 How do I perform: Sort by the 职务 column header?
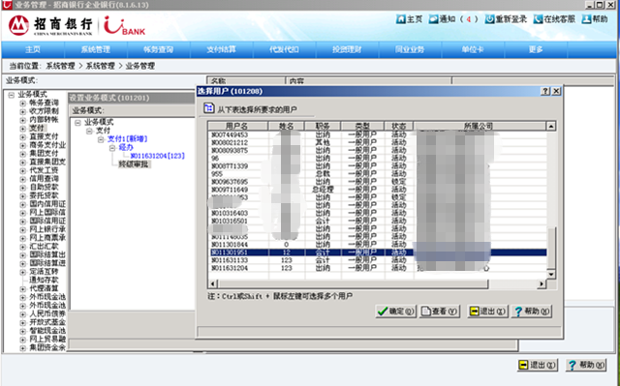pos(323,127)
